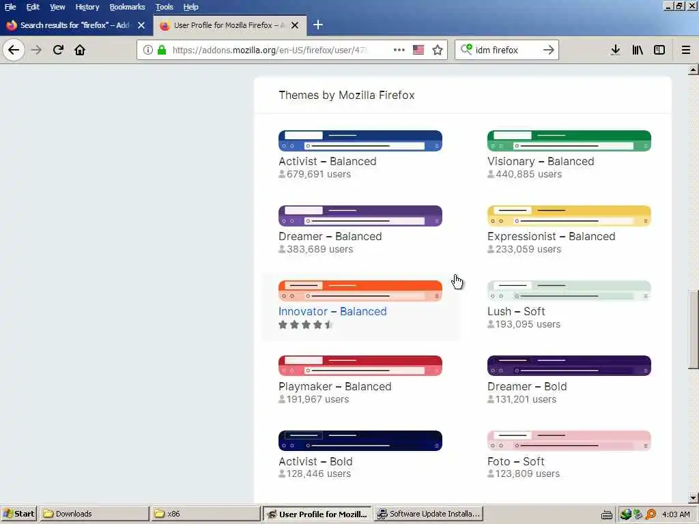Open the Activist – Bold theme link
Viewport: 699px width, 524px height.
tap(315, 462)
